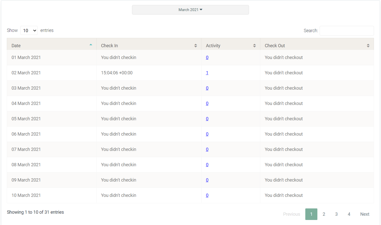Select check-in cell for 09 March 2021
381x225 pixels.
coord(149,180)
